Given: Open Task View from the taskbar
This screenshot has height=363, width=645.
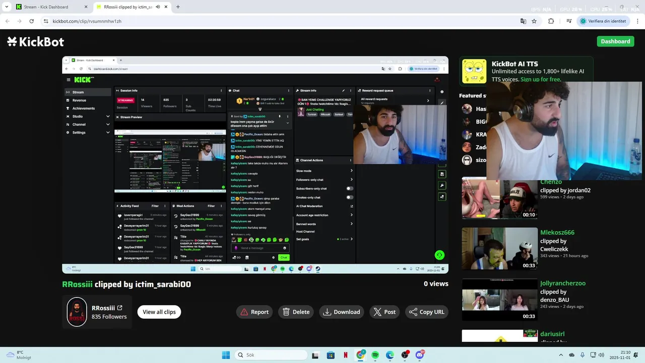Looking at the screenshot, I should pyautogui.click(x=315, y=355).
